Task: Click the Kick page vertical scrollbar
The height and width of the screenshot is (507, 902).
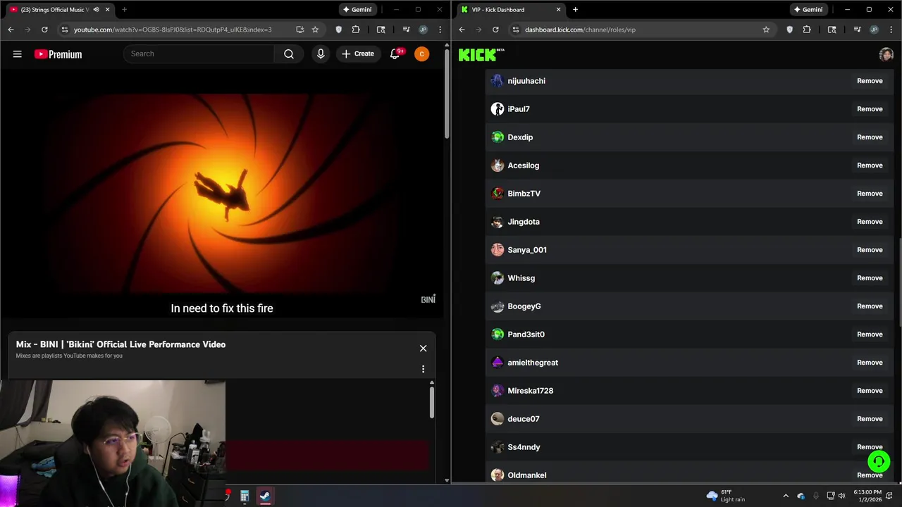Action: pos(899,282)
